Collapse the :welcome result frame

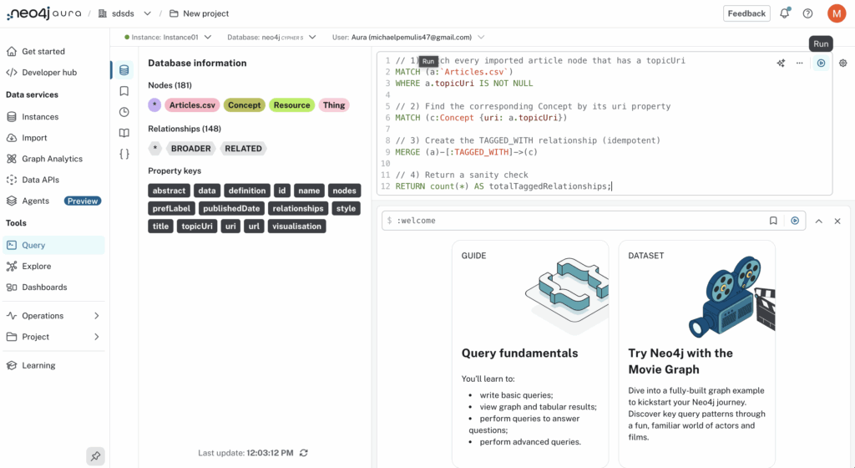coord(818,221)
